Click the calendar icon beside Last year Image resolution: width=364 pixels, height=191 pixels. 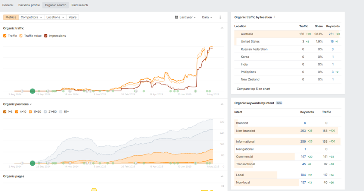point(177,17)
